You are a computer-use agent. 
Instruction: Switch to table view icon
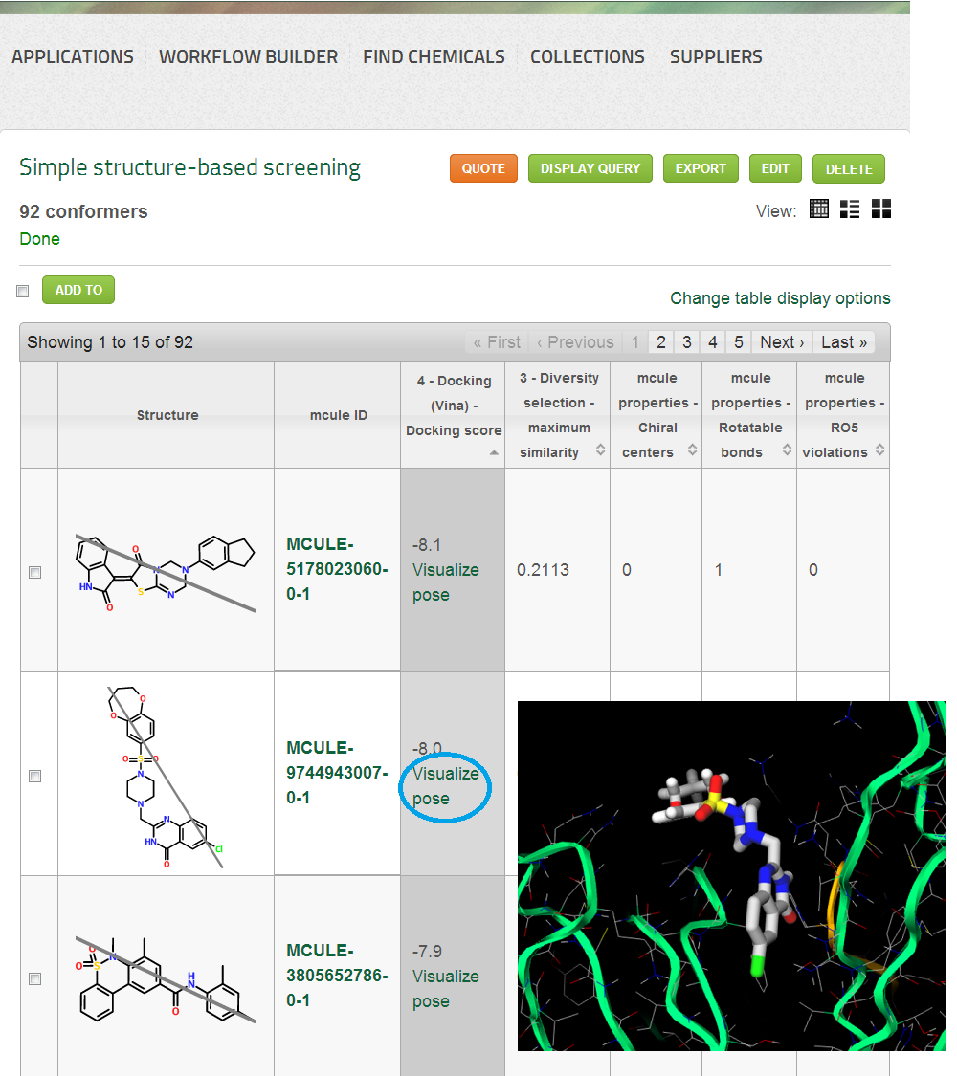point(819,209)
